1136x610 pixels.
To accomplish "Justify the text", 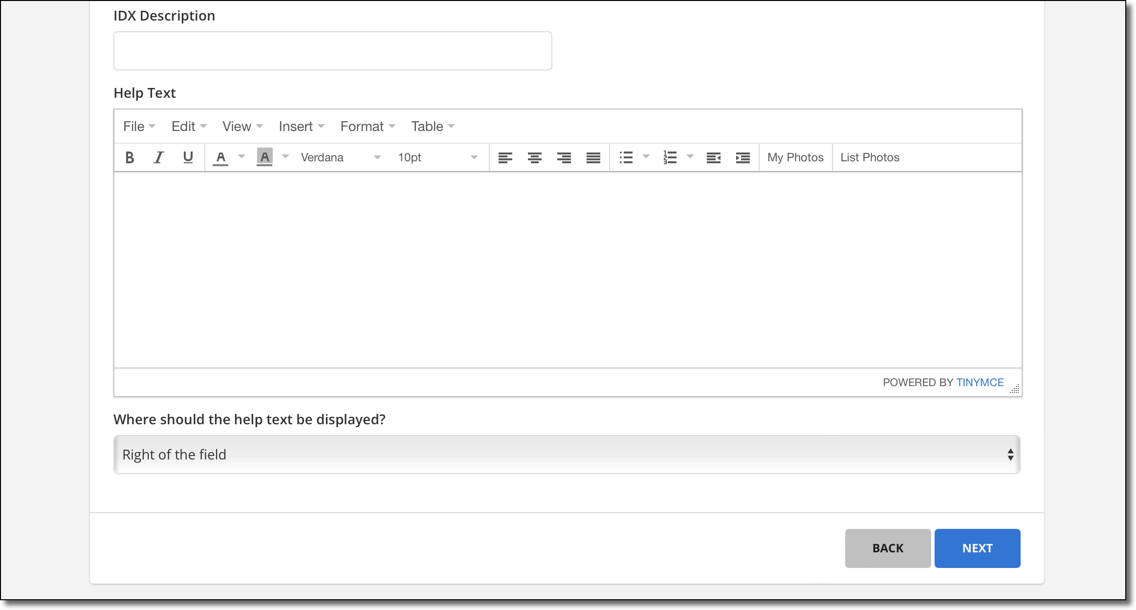I will (593, 157).
